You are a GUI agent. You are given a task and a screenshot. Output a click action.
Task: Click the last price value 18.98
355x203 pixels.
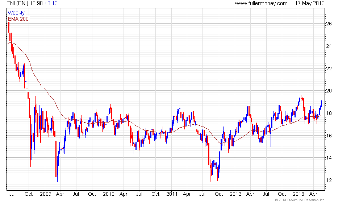coord(36,3)
